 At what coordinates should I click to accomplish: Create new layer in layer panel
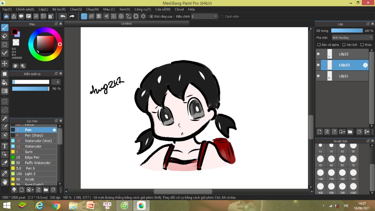319,132
